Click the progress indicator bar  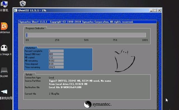click(86, 35)
